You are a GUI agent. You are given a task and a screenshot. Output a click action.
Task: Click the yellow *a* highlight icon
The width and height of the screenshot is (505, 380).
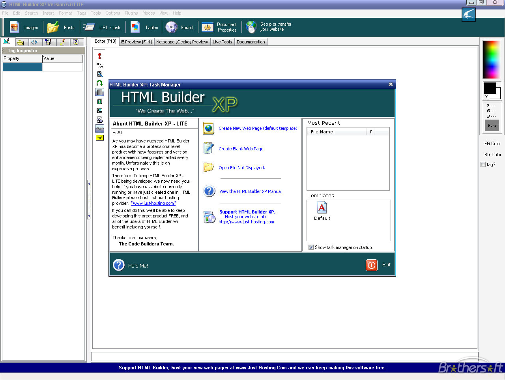[x=100, y=138]
